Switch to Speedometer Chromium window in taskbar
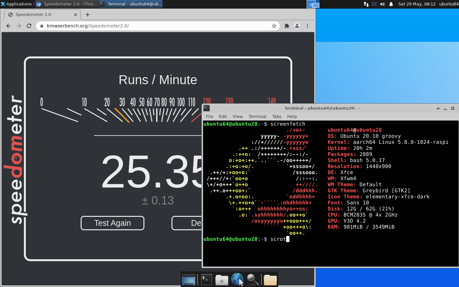The width and height of the screenshot is (459, 287). 67,4
